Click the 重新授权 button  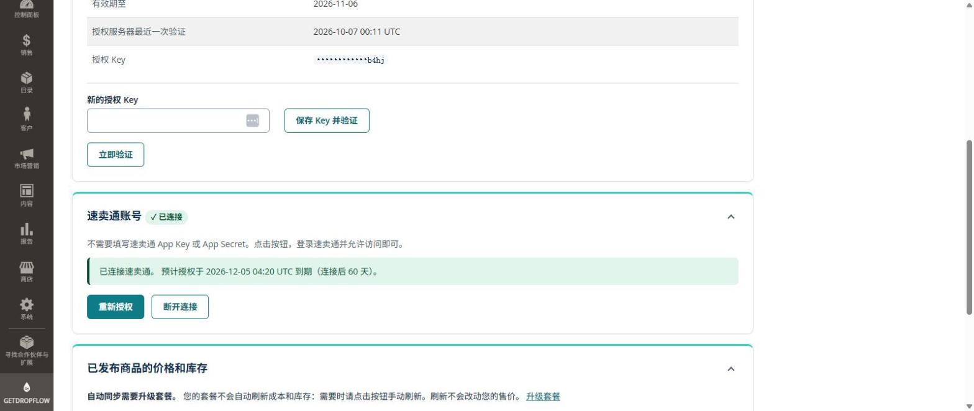(116, 307)
